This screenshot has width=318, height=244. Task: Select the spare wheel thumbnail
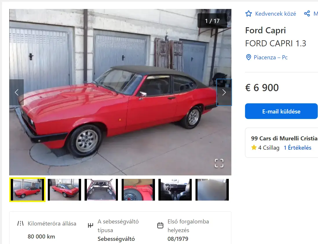(138, 190)
